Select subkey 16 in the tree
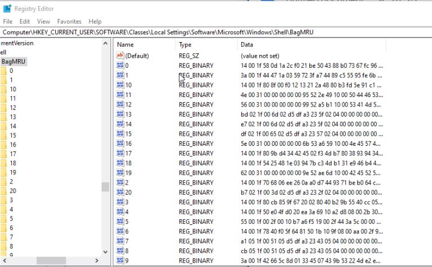 13,145
